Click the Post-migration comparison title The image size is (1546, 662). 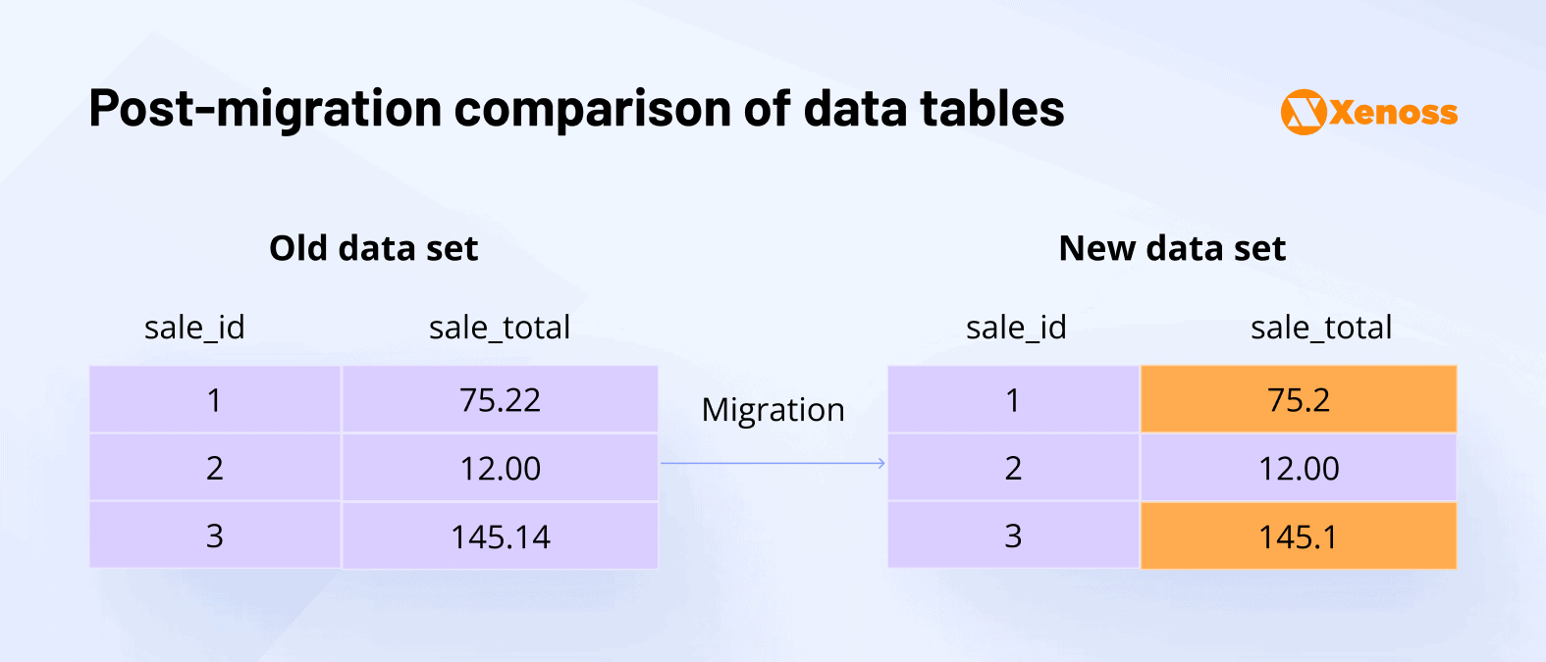click(x=576, y=108)
